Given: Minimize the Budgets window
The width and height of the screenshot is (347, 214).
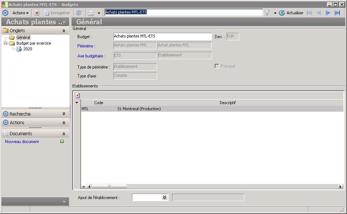Looking at the screenshot, I should point(330,4).
